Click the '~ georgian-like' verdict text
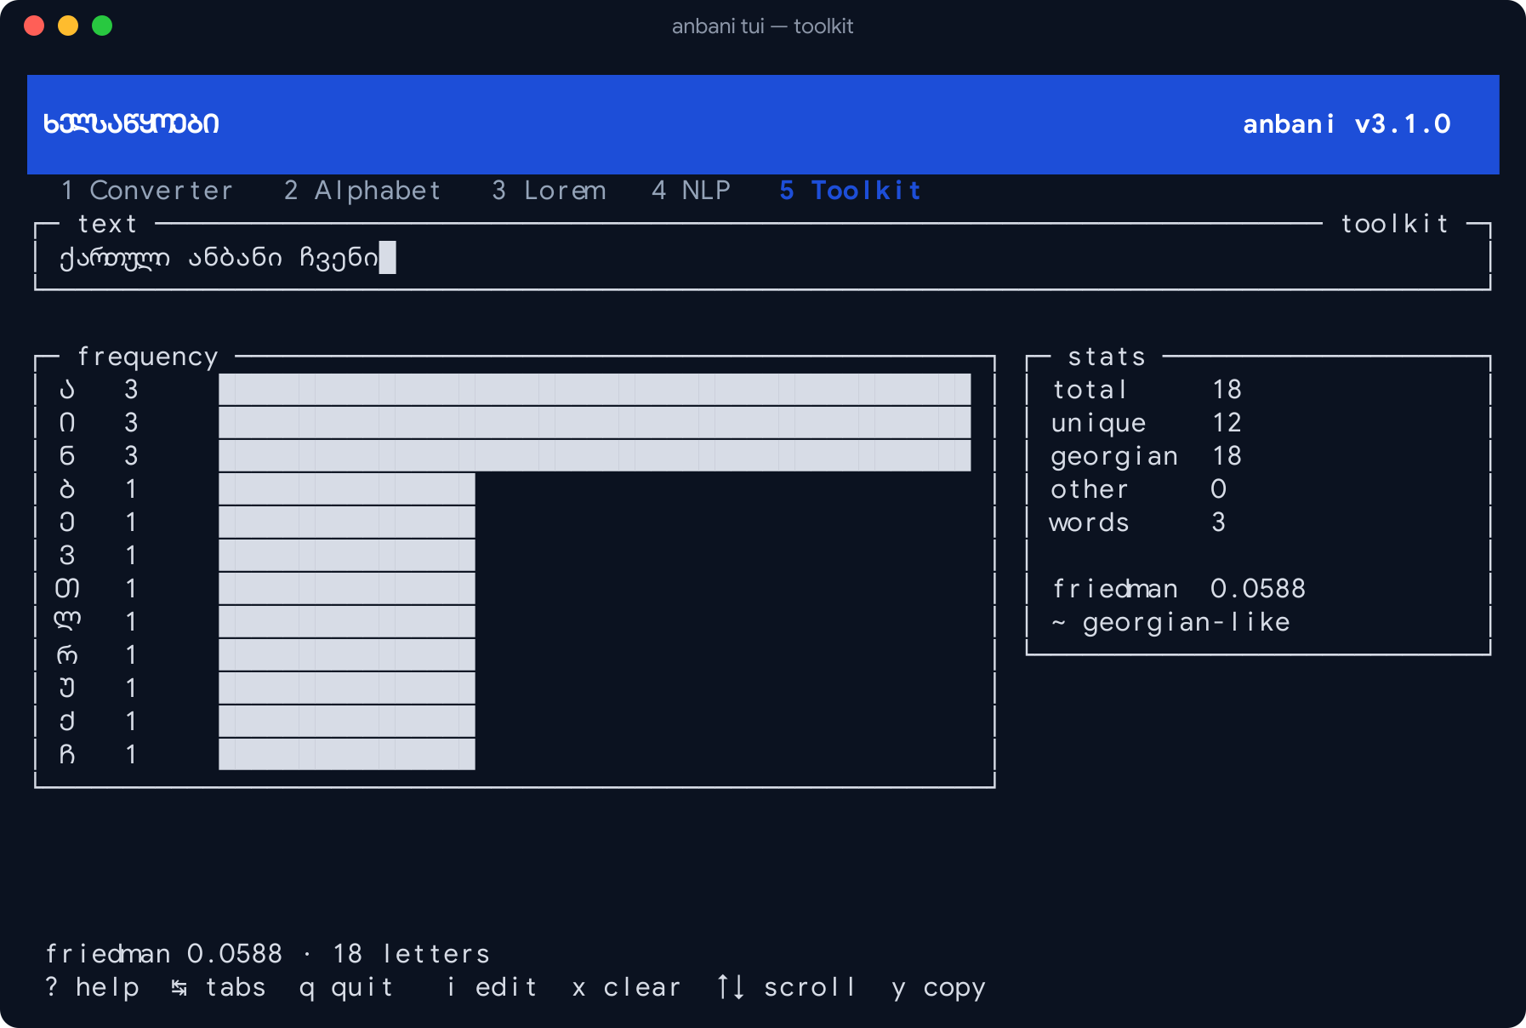Viewport: 1526px width, 1028px height. [1170, 622]
